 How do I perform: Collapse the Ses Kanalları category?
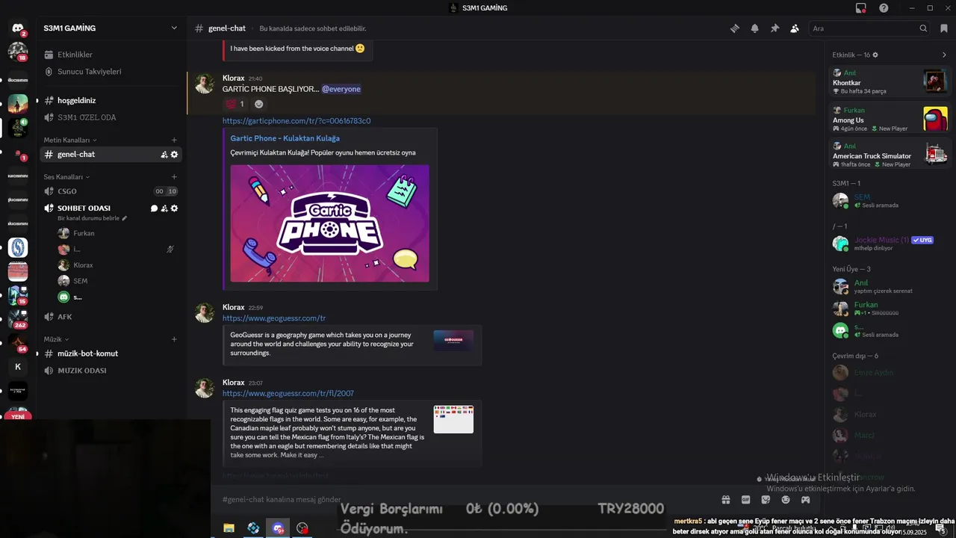[66, 177]
